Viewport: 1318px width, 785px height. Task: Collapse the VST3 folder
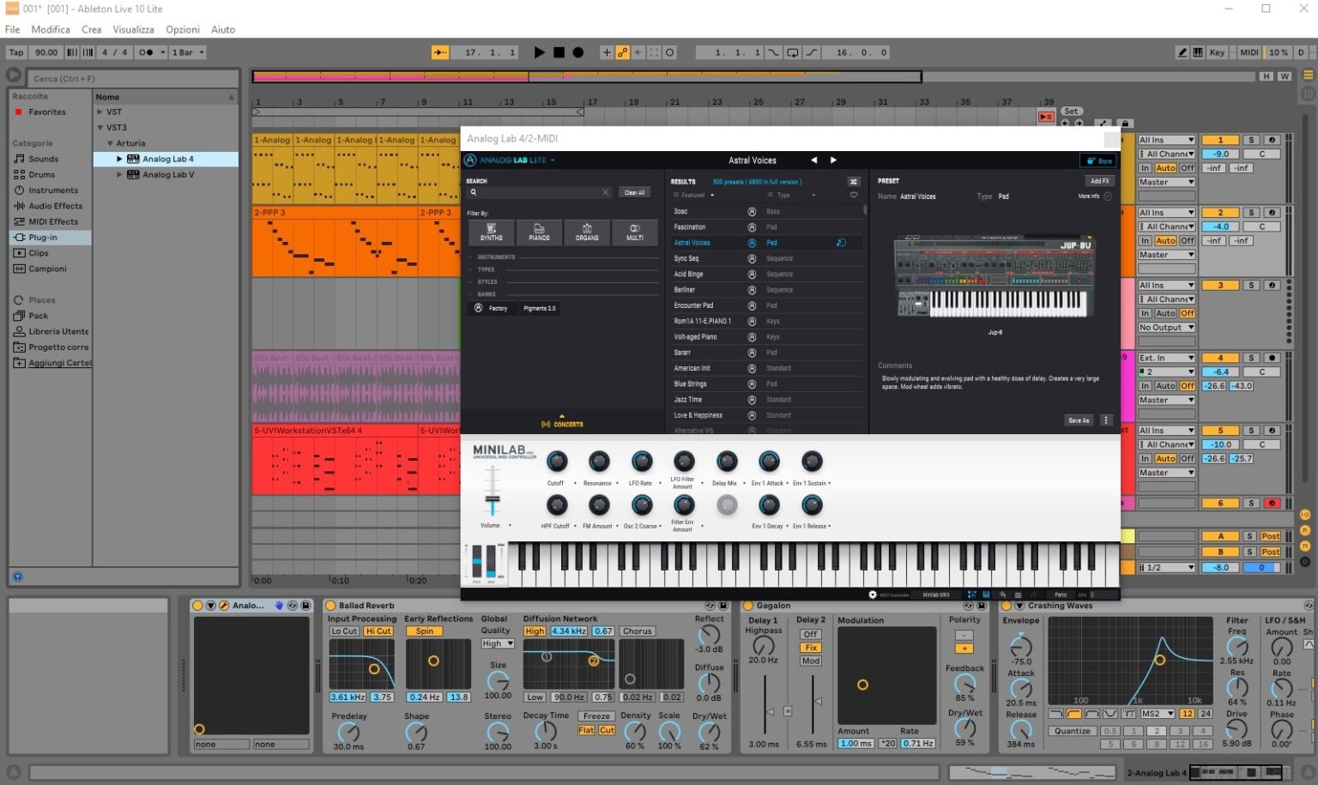[100, 128]
